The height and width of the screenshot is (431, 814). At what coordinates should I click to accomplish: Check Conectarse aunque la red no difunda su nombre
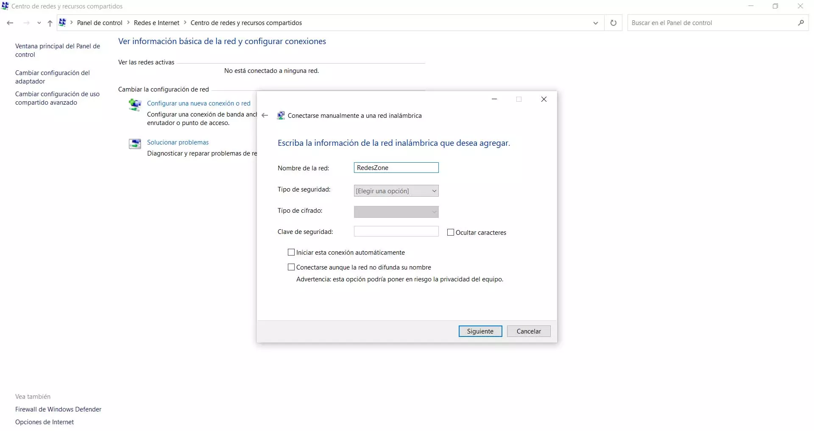click(291, 267)
